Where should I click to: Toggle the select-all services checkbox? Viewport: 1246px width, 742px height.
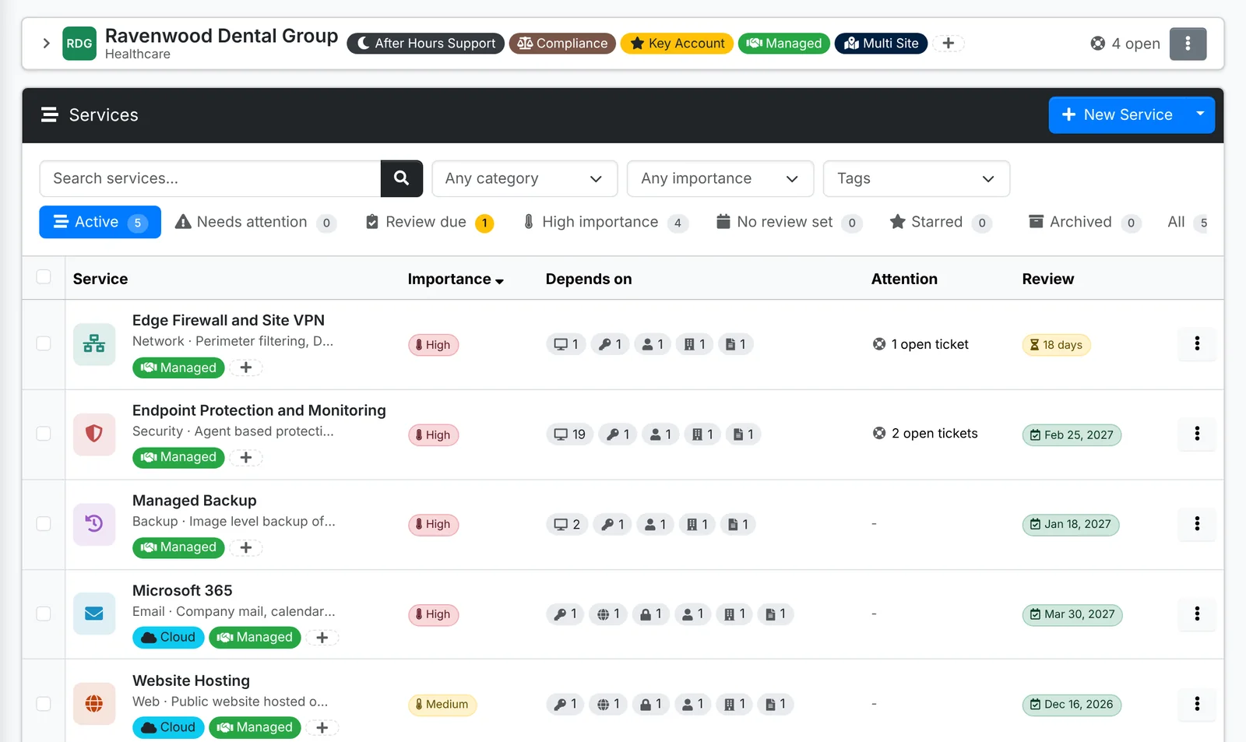click(44, 277)
